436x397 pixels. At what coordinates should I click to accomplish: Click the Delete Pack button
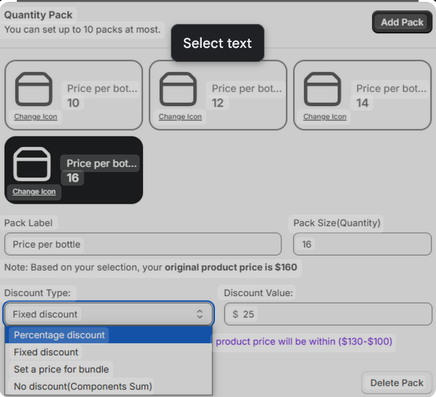(x=397, y=383)
